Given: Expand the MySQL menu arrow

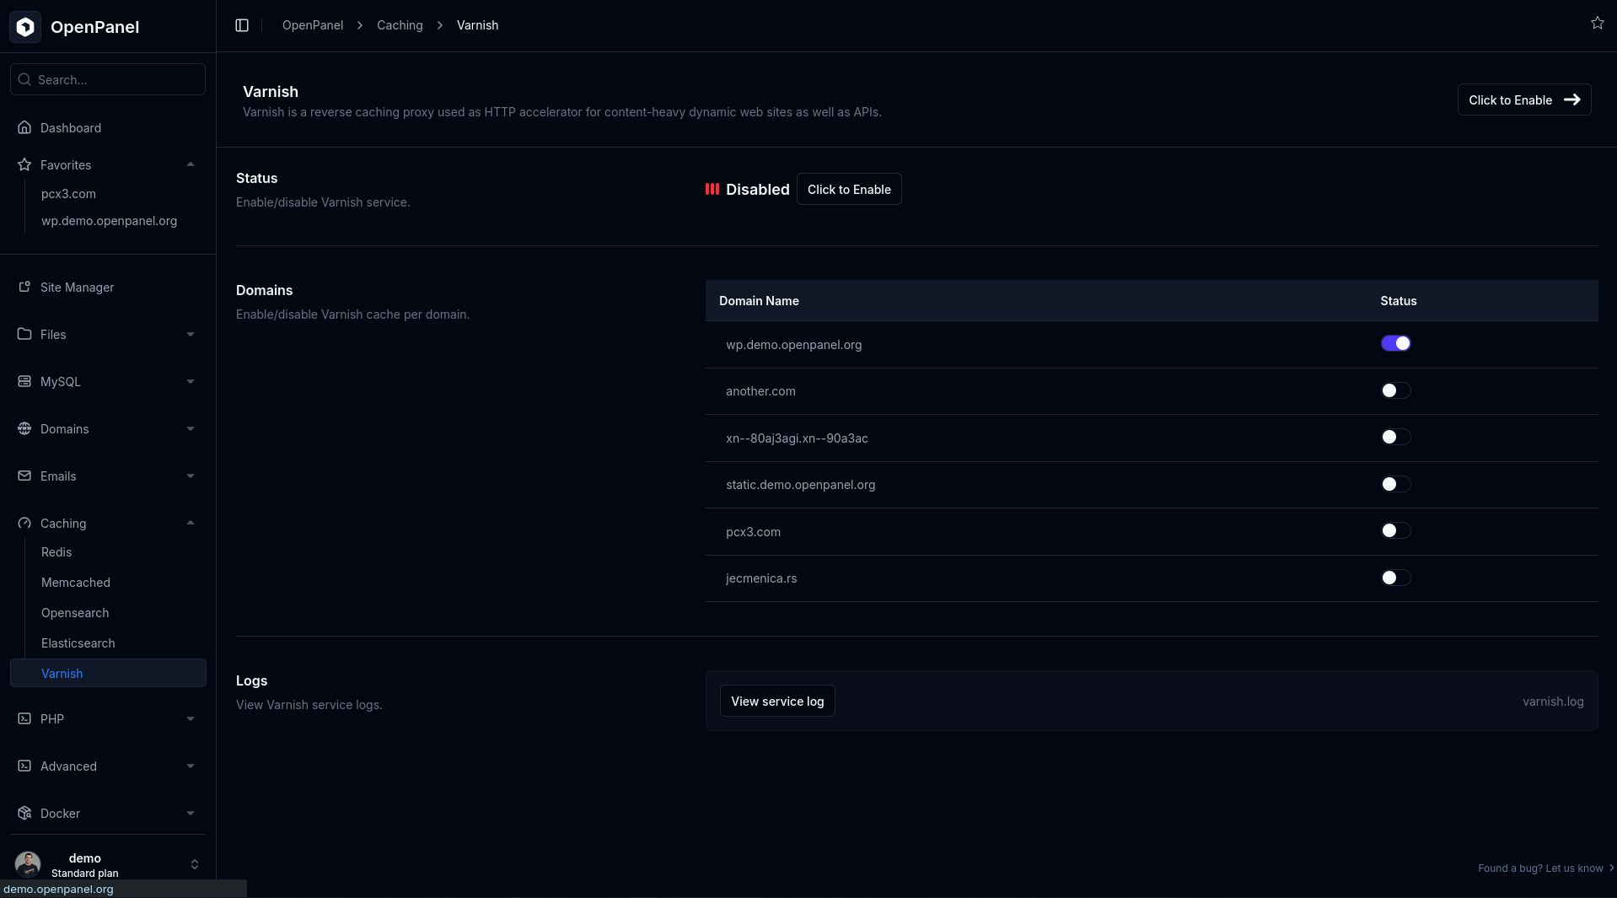Looking at the screenshot, I should [x=191, y=381].
